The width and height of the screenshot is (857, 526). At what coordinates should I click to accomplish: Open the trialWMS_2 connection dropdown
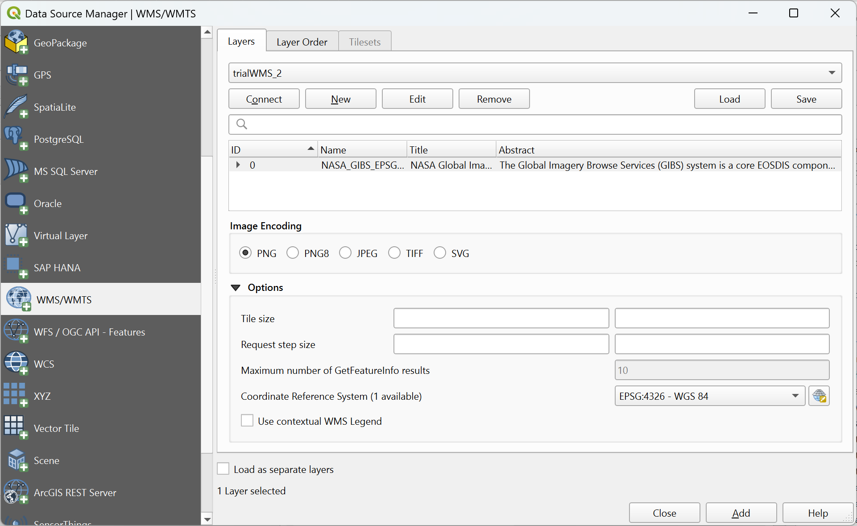[535, 73]
